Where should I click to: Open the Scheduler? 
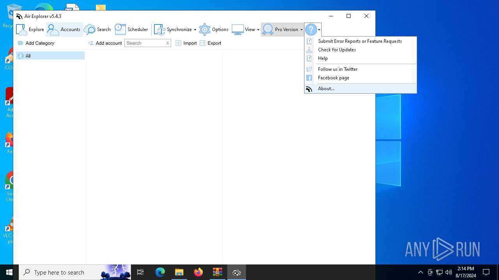131,30
